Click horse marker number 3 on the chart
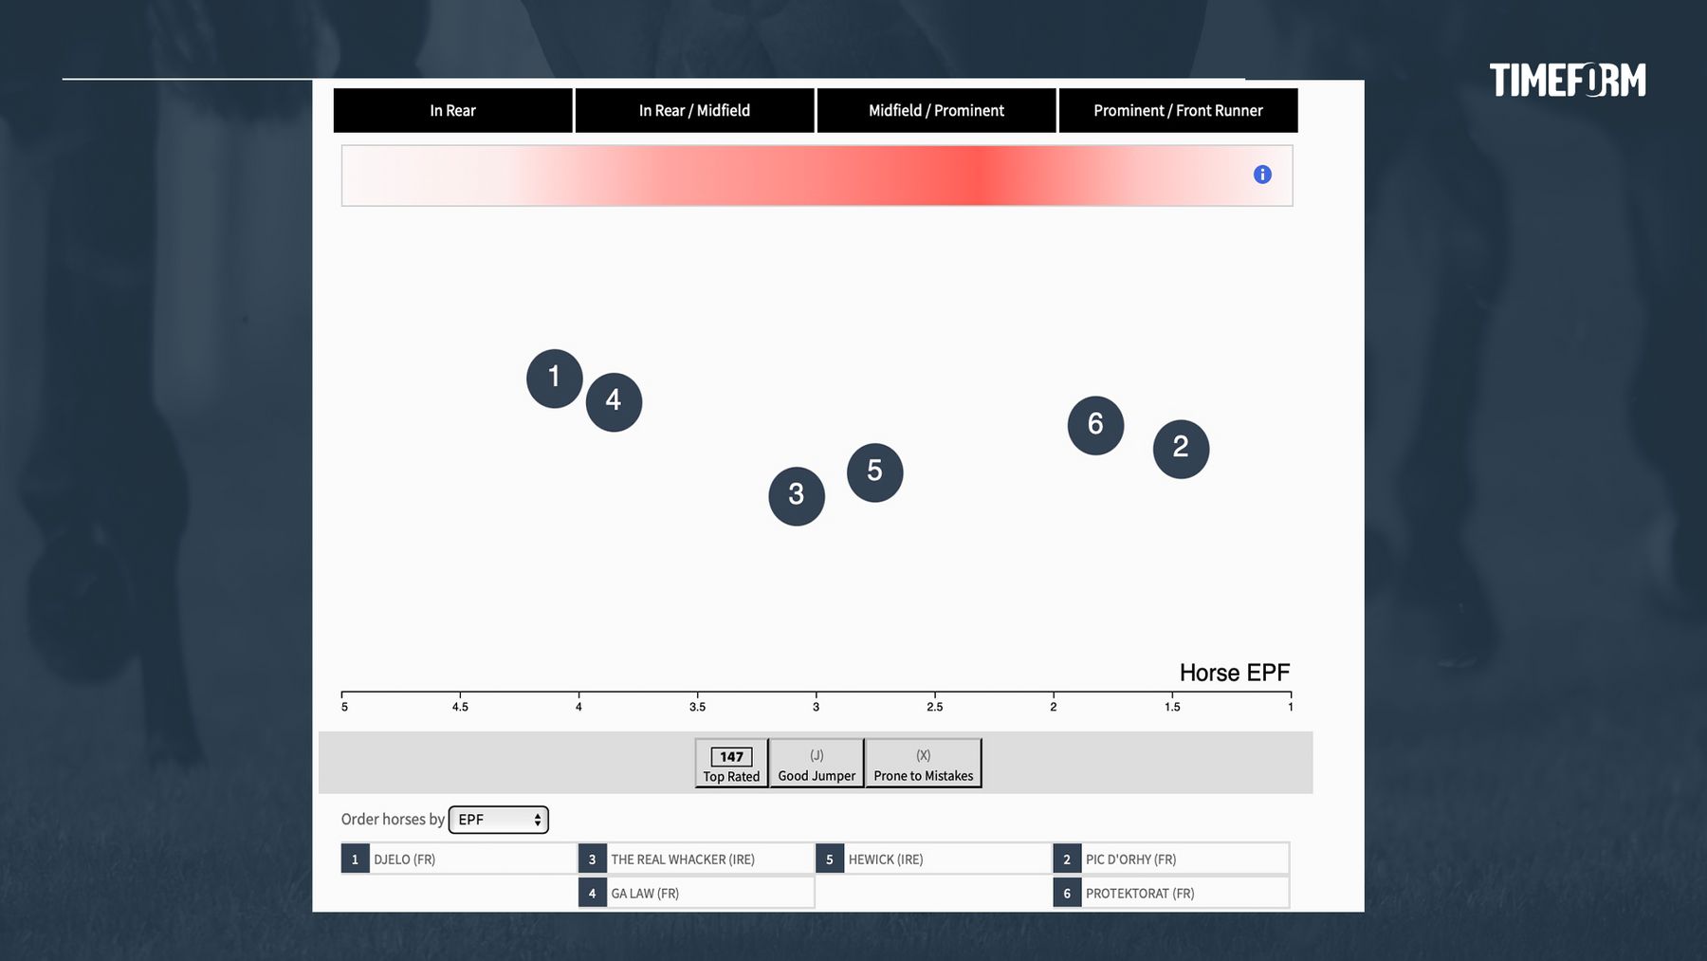The image size is (1707, 961). (x=797, y=496)
